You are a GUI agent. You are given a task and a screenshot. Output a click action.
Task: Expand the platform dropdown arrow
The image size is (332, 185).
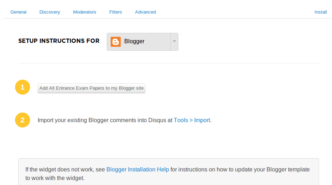click(174, 41)
